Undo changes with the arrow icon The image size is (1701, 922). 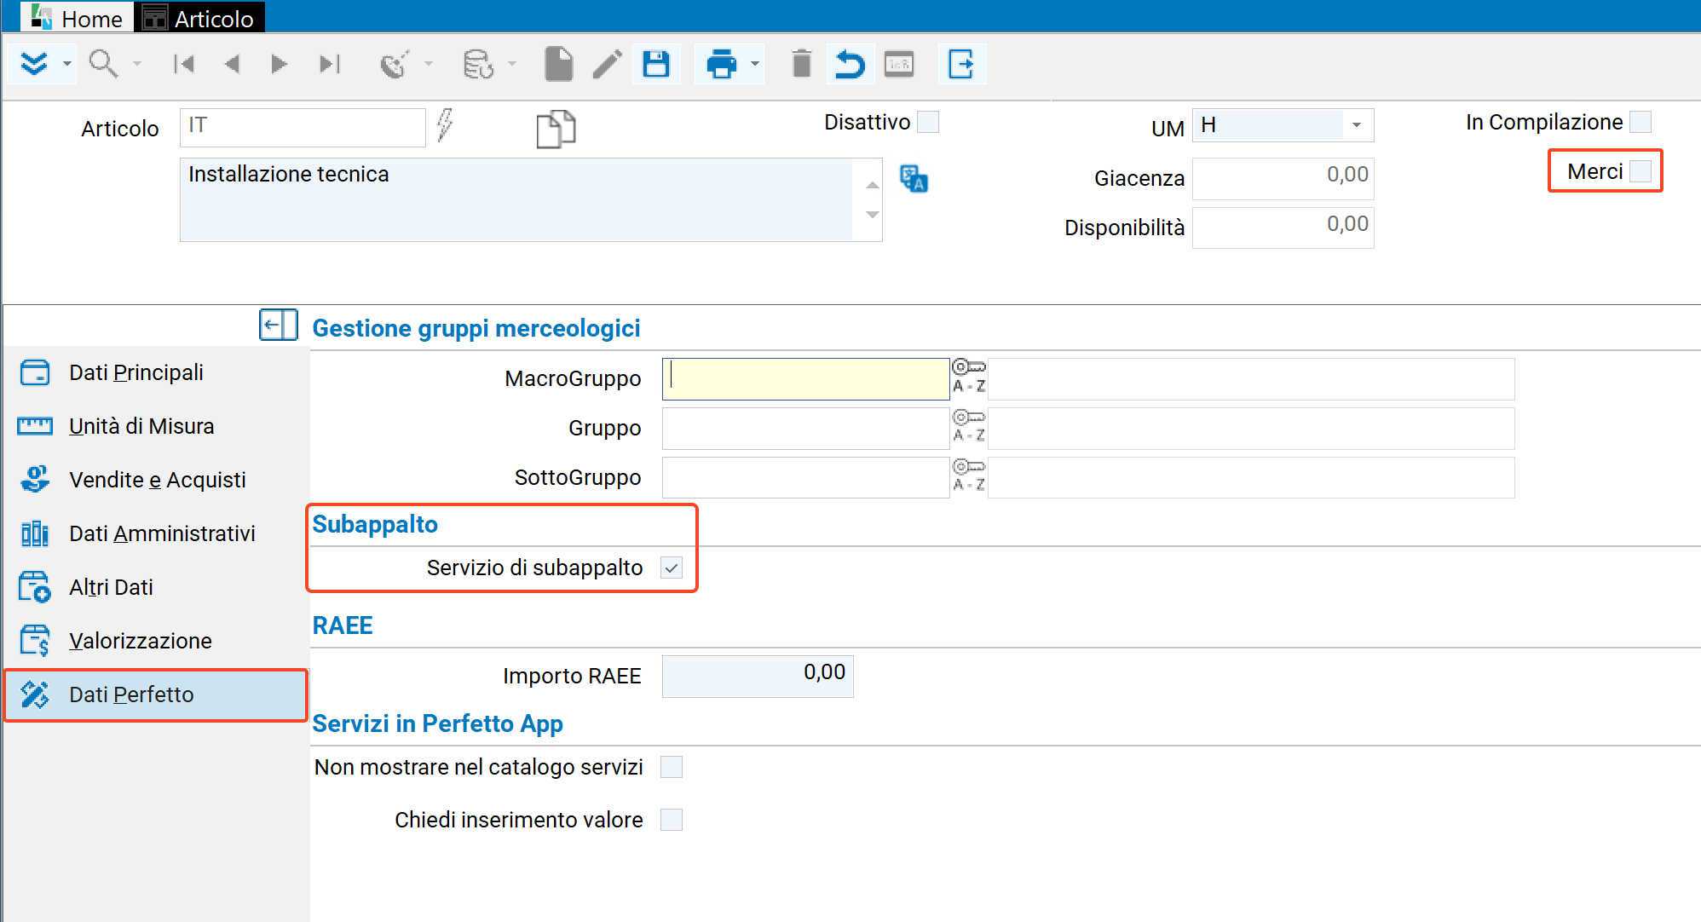click(x=850, y=64)
